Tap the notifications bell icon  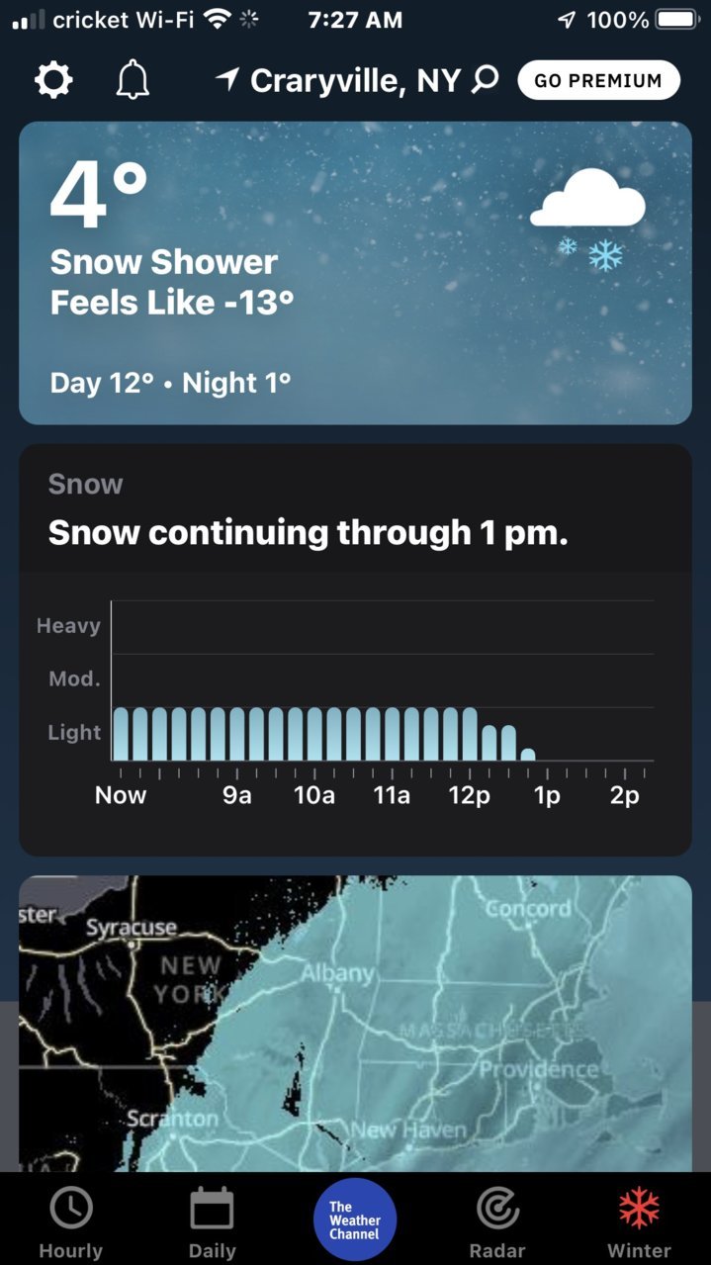click(133, 80)
